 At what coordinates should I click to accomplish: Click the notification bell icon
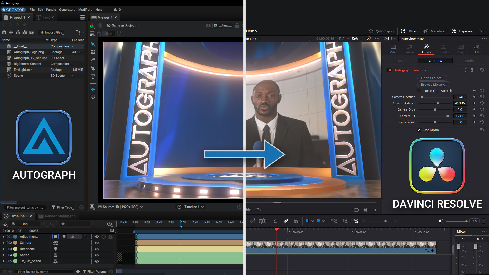coord(115,10)
